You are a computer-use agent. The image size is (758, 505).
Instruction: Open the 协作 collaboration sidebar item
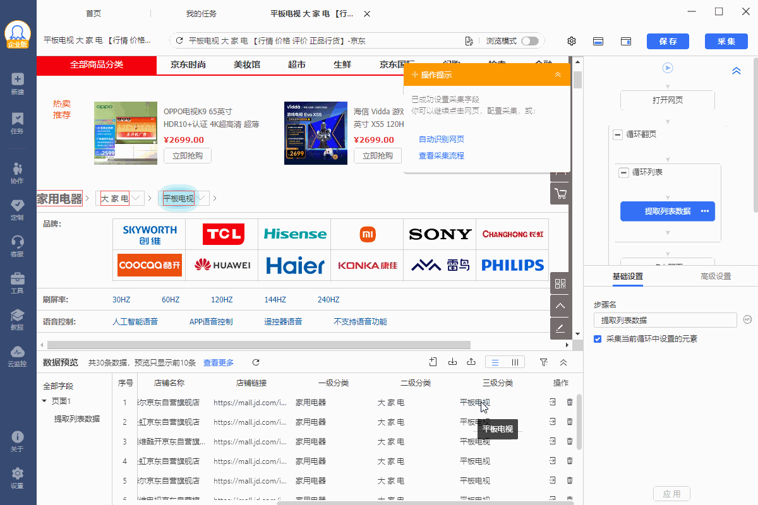[18, 173]
